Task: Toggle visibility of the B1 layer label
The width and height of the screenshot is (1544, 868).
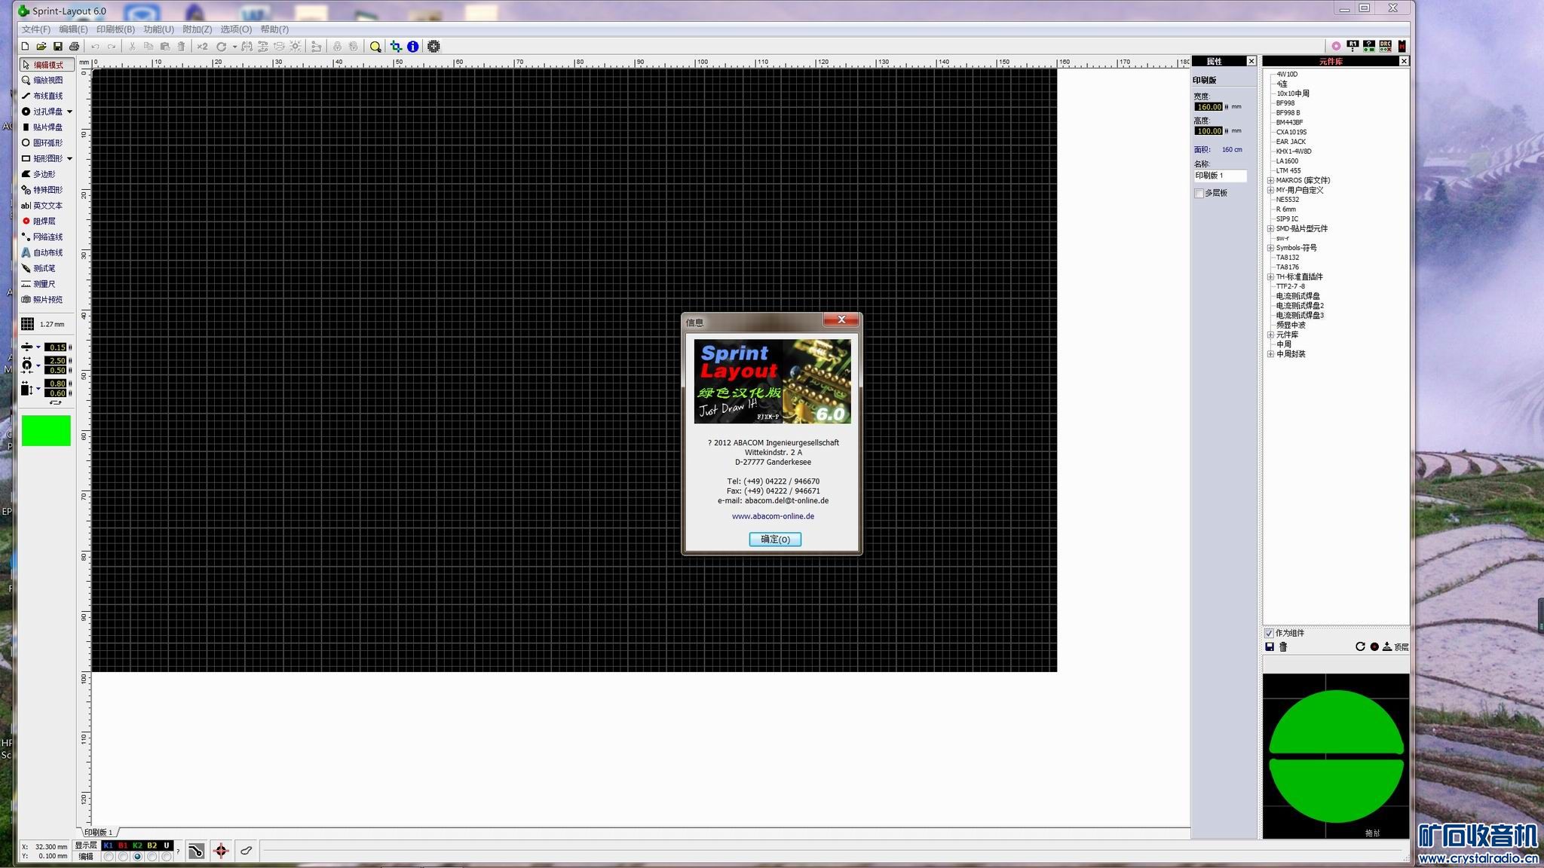Action: click(123, 845)
